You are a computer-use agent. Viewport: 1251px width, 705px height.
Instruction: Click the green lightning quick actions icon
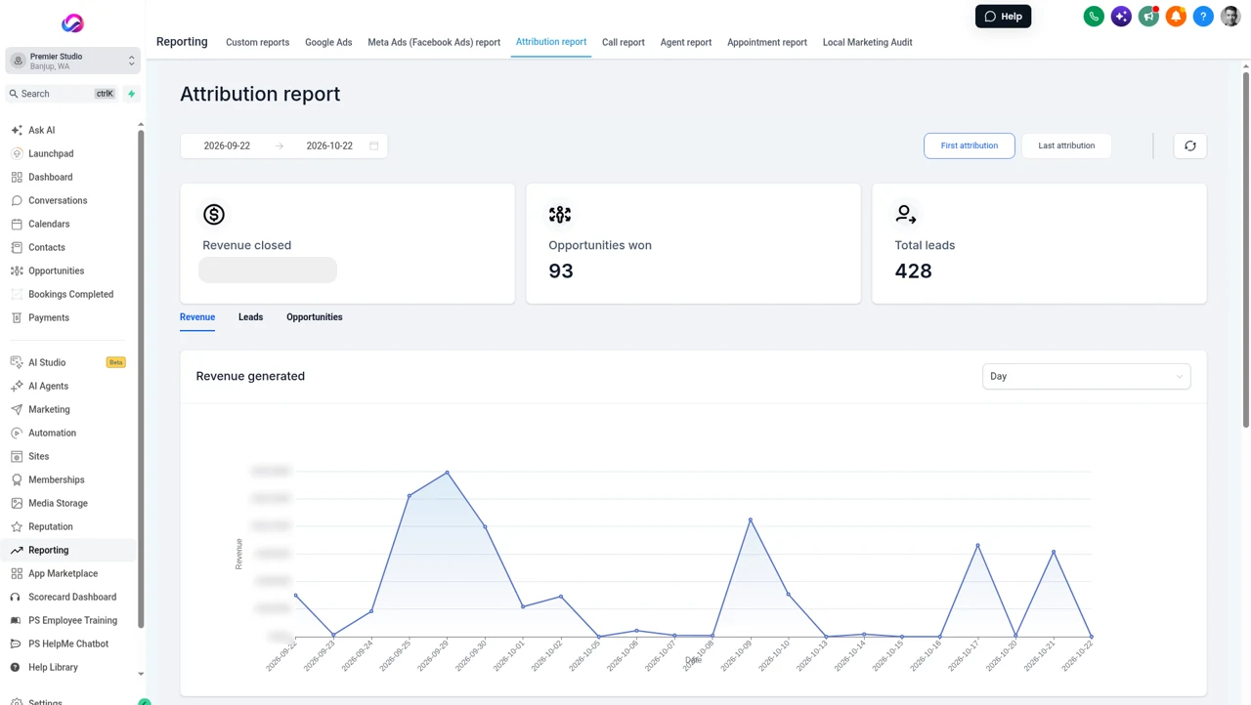131,94
